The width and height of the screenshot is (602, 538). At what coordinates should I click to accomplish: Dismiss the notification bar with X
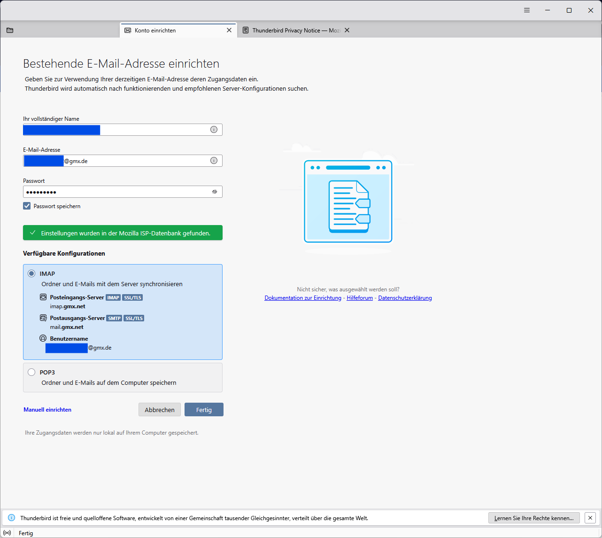pos(590,518)
